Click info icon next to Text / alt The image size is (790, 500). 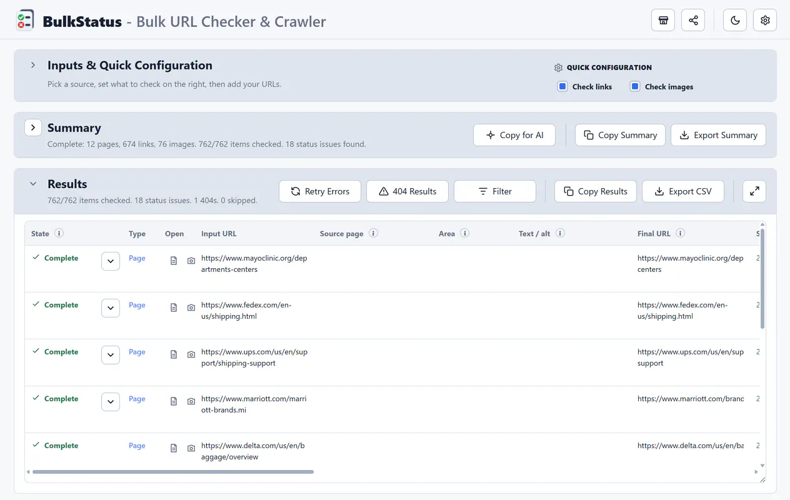coord(561,233)
